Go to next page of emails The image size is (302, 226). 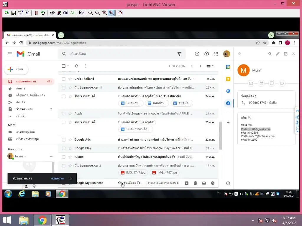[200, 66]
